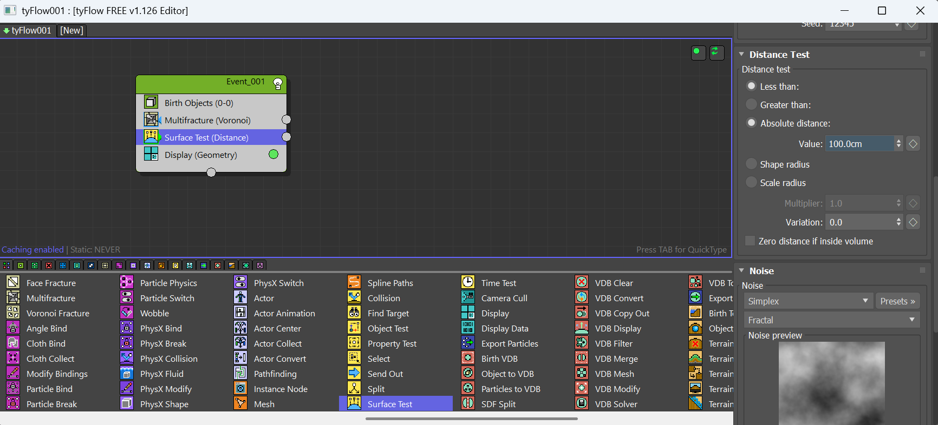Screen dimensions: 938x425
Task: Open the [New] flow tab
Action: click(x=71, y=30)
